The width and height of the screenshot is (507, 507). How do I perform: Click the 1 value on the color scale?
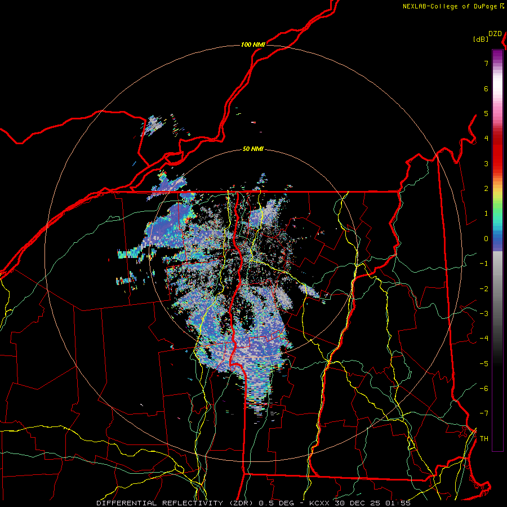coord(486,214)
